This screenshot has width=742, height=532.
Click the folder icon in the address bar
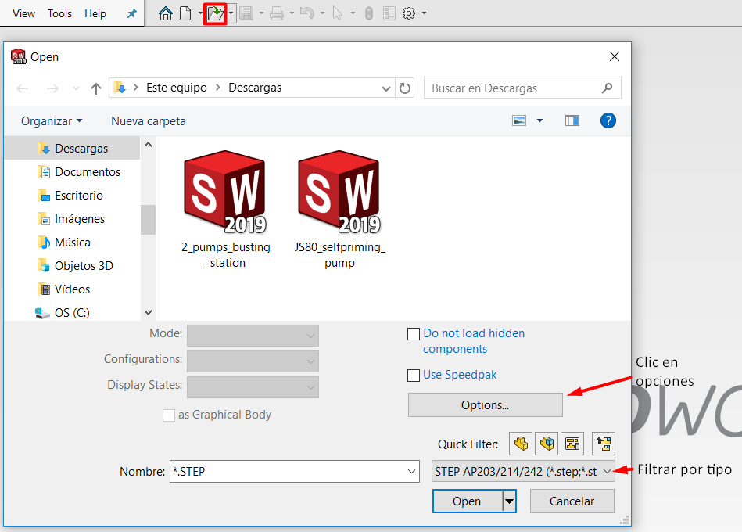(x=120, y=88)
